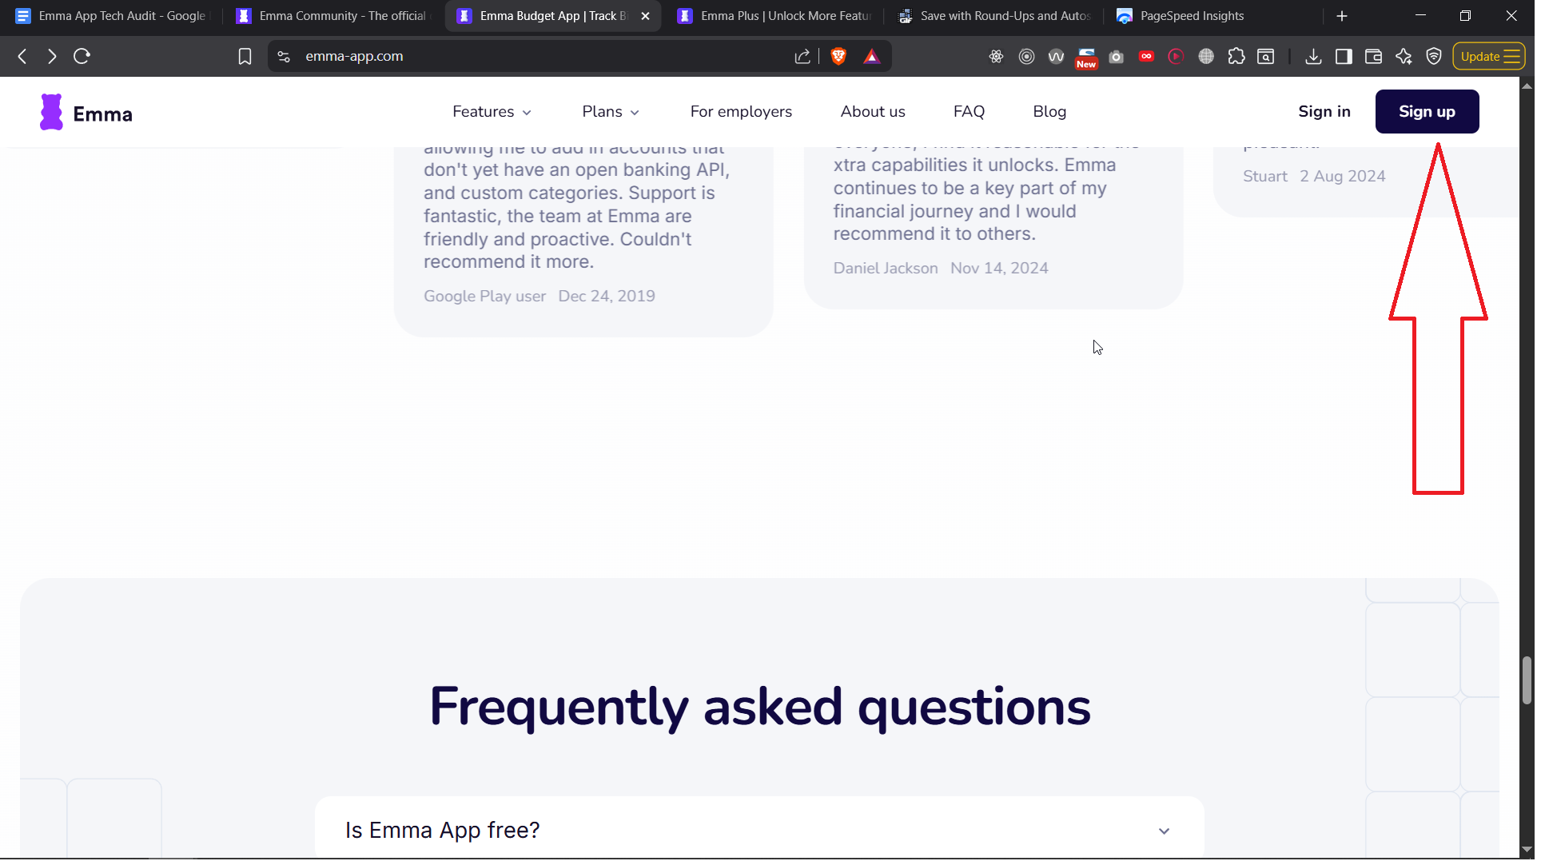This screenshot has width=1541, height=861.
Task: Open the Brave Wallet icon
Action: (x=1373, y=56)
